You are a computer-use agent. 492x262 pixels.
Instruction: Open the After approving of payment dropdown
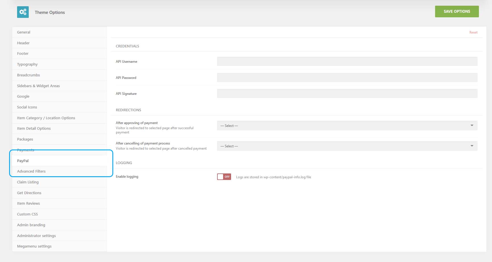click(x=347, y=125)
